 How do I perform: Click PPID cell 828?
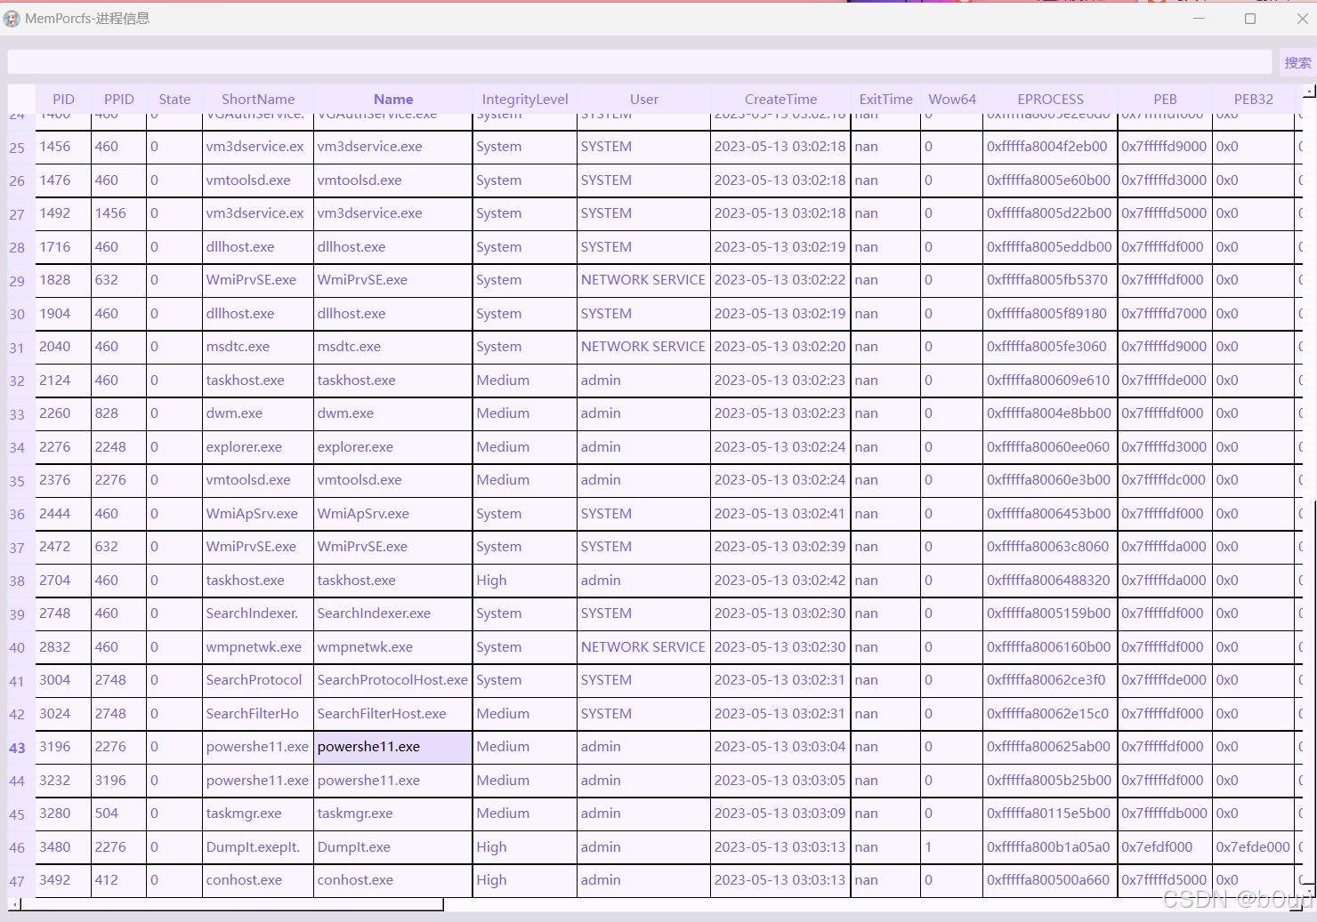(118, 413)
